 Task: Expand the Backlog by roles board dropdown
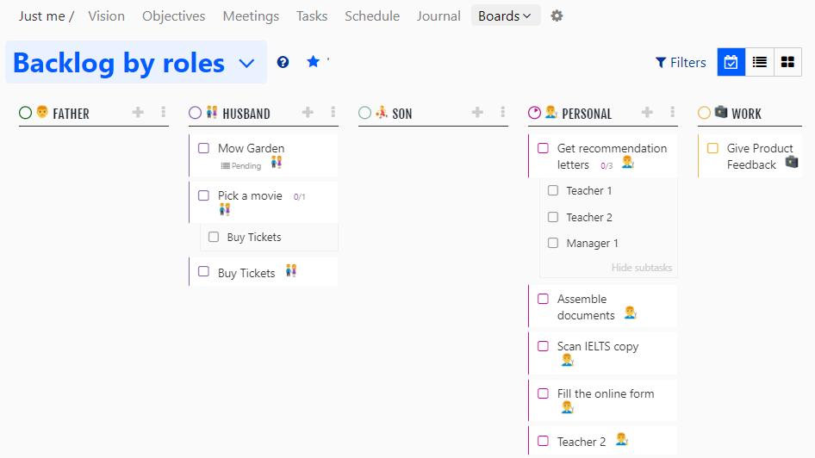pos(246,63)
